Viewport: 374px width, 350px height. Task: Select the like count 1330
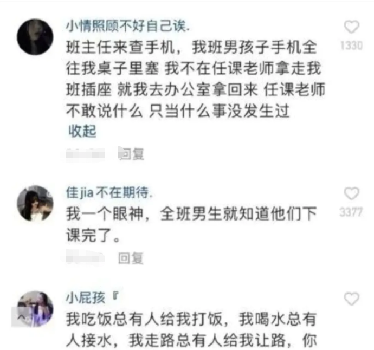[x=351, y=46]
